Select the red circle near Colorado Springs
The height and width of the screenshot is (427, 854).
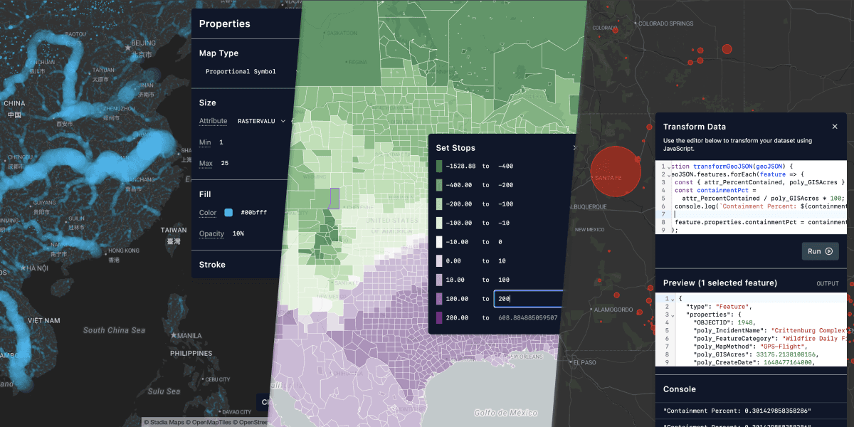click(727, 49)
